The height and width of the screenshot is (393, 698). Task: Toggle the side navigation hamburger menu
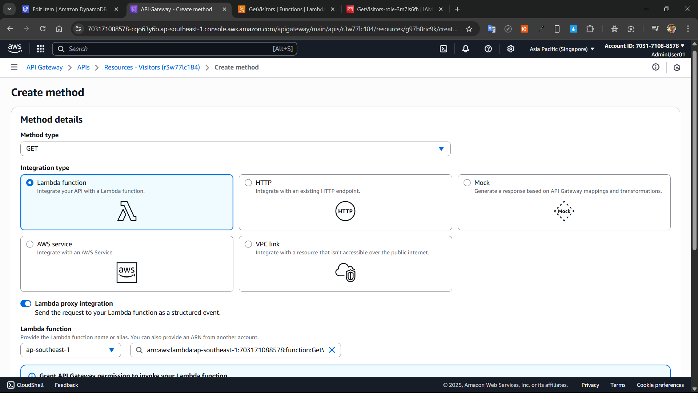coord(14,67)
